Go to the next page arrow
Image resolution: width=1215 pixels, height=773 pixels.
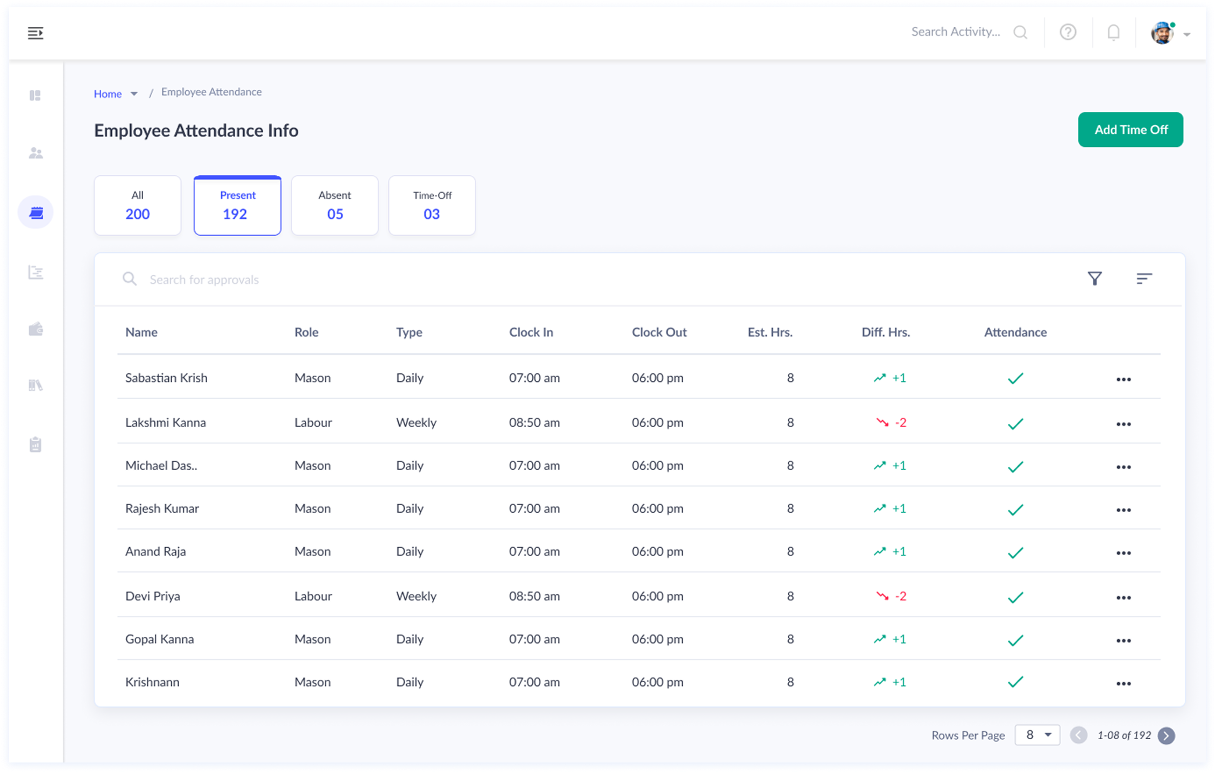(1166, 736)
